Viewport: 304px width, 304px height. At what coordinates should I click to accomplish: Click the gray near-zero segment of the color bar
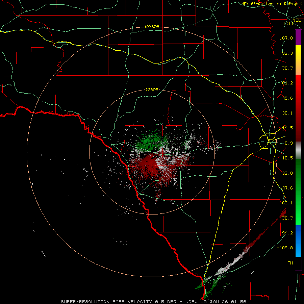click(298, 150)
